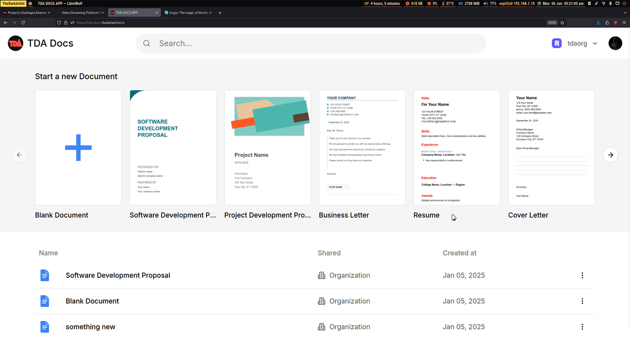Create a new Blank Document template
The image size is (630, 354).
[78, 147]
